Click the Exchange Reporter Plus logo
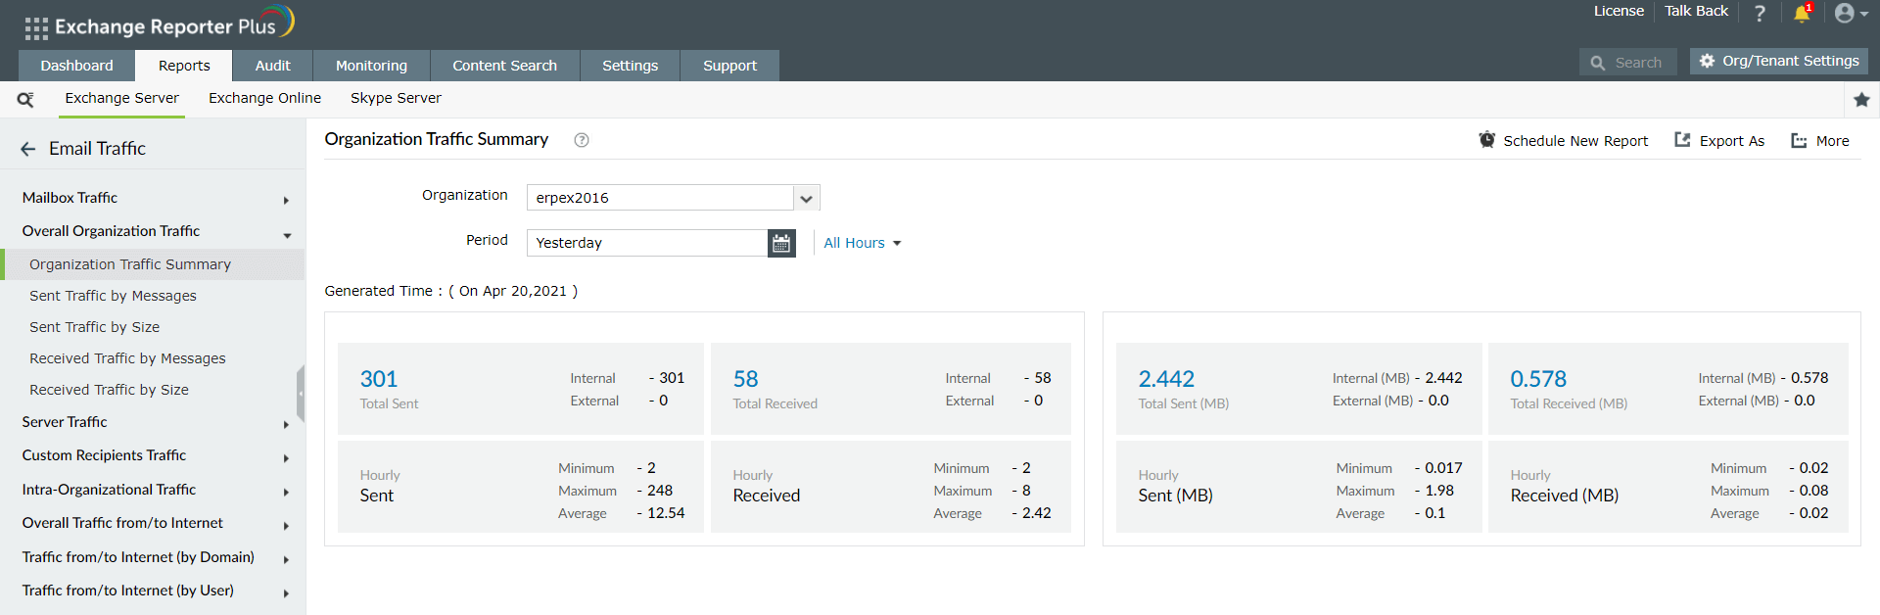 tap(174, 24)
